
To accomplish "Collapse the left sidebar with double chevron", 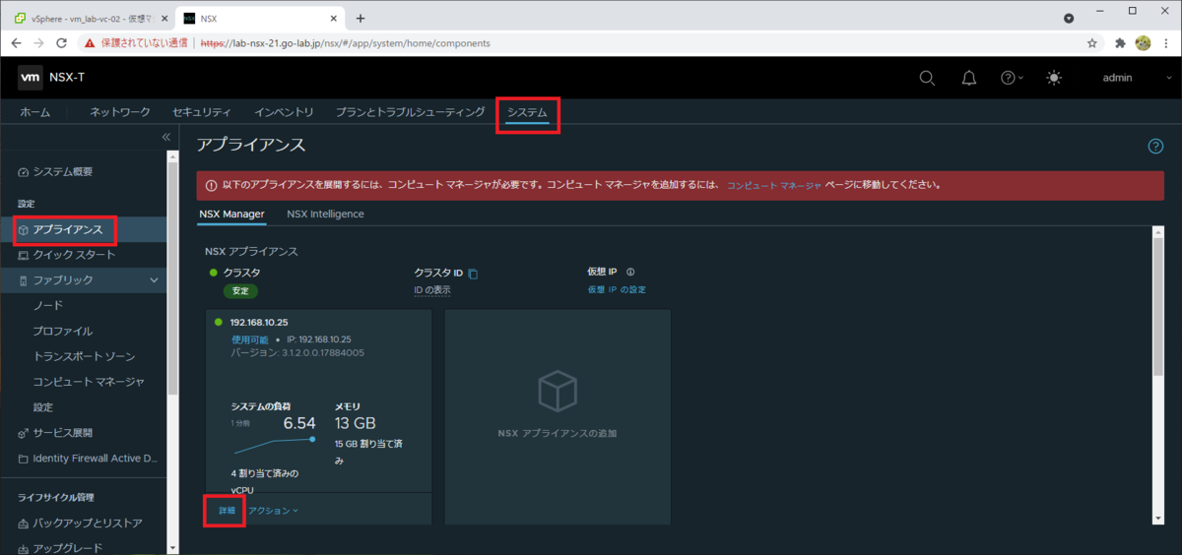I will coord(166,137).
